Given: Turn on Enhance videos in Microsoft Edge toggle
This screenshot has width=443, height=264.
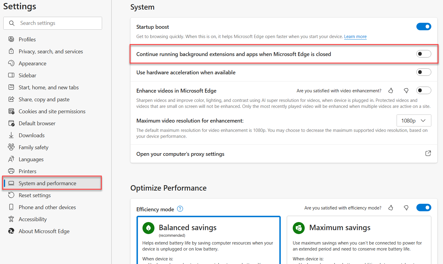Looking at the screenshot, I should point(424,90).
